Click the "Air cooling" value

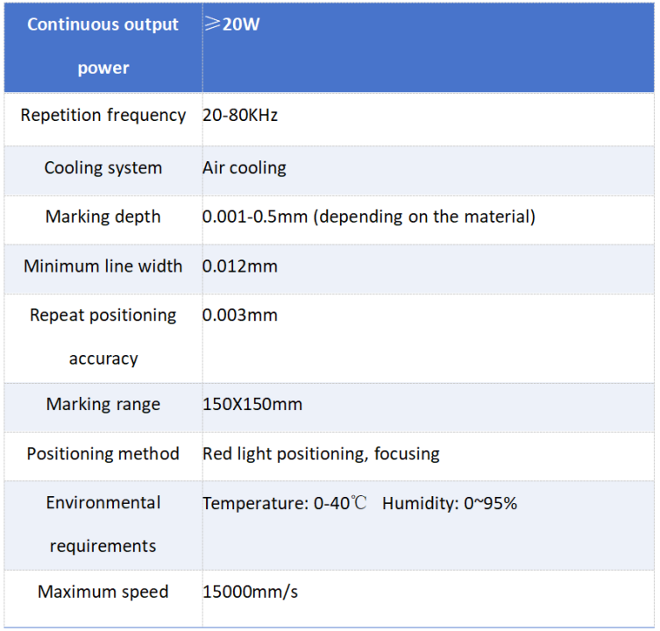(x=245, y=167)
